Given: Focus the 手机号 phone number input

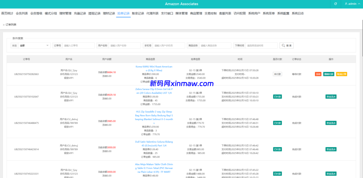Looking at the screenshot, I should 169,46.
